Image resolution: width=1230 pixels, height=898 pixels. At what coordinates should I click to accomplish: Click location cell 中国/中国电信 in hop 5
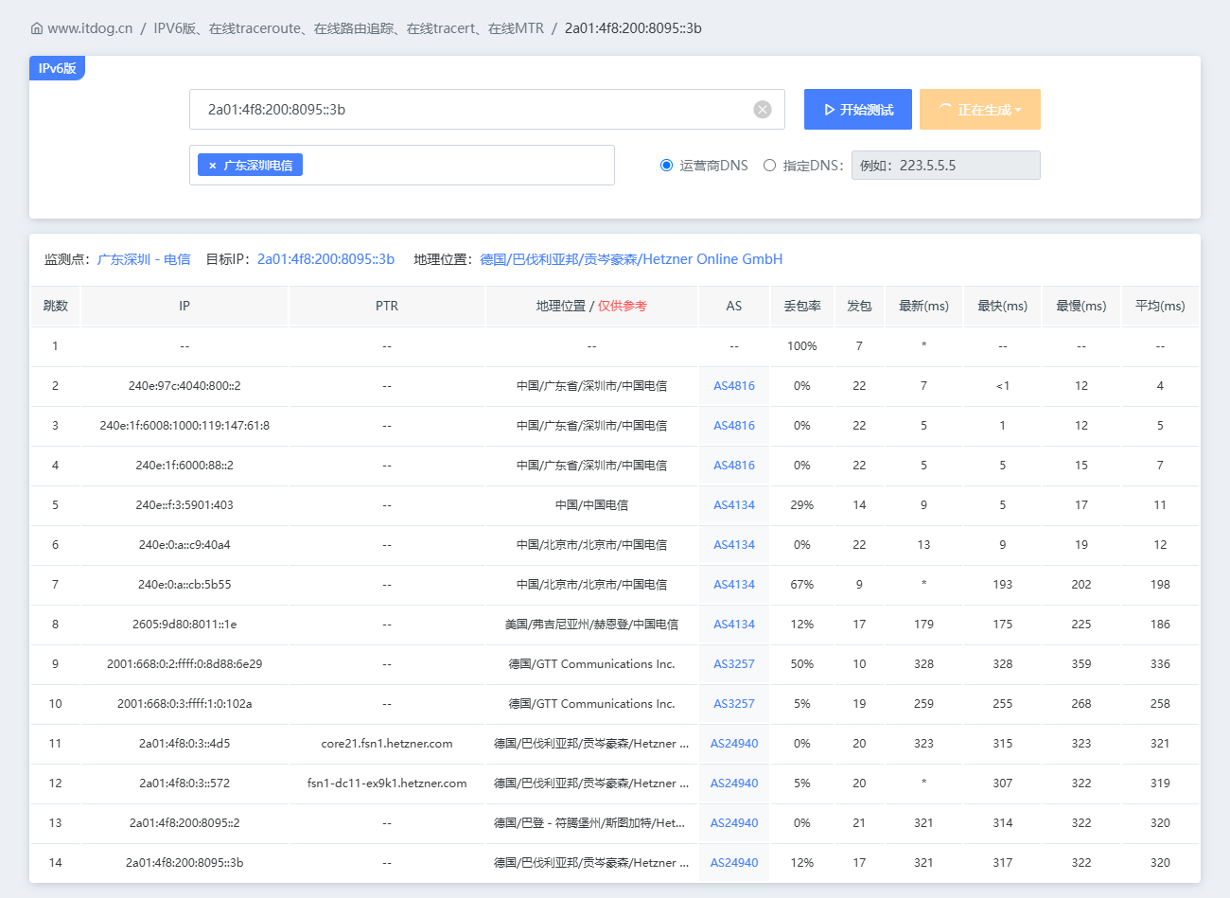(591, 505)
